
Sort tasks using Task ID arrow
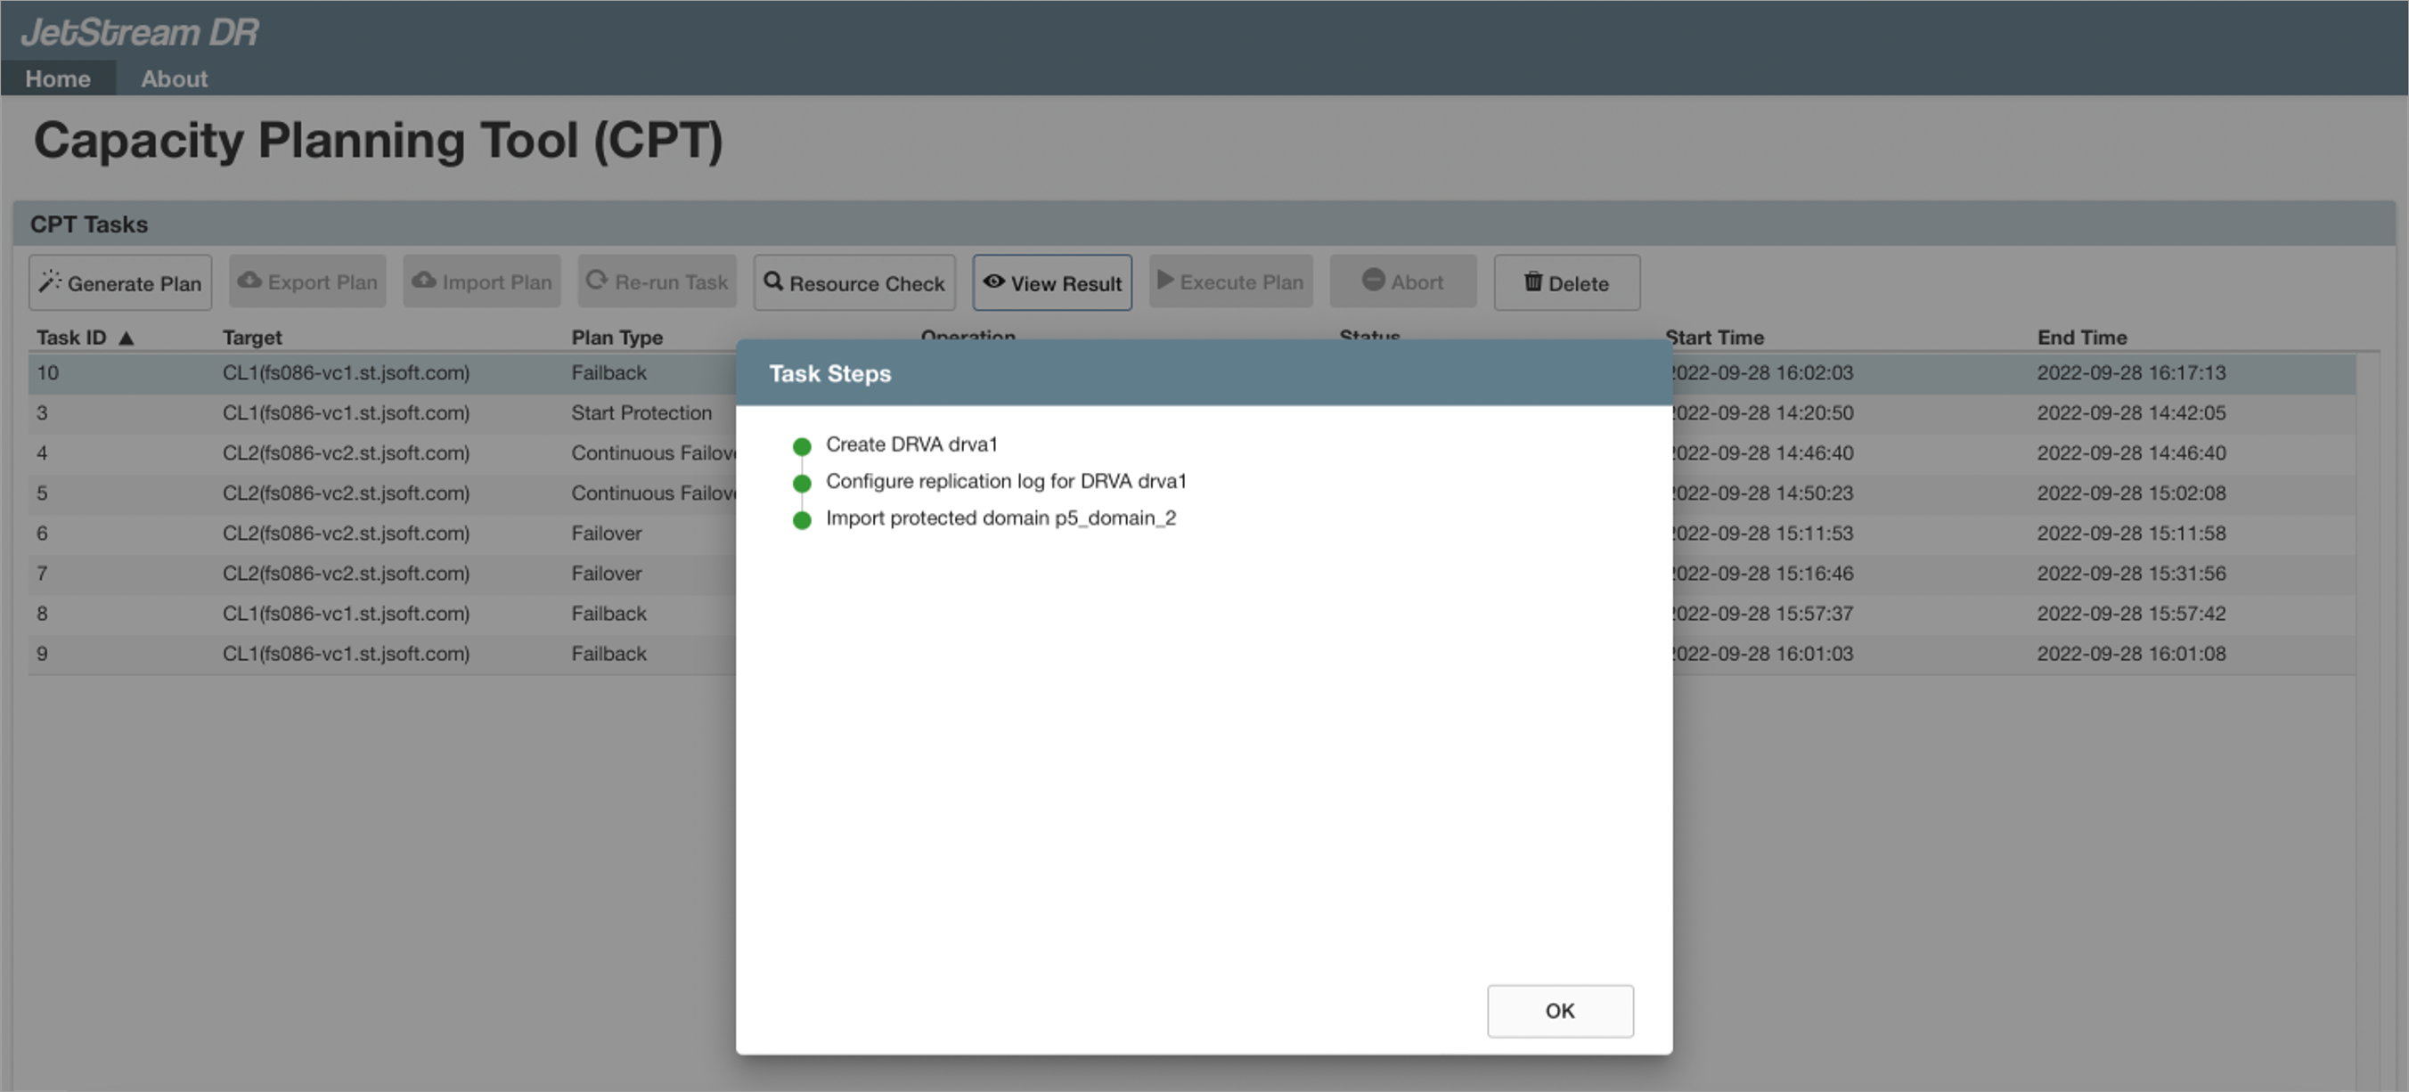tap(127, 338)
